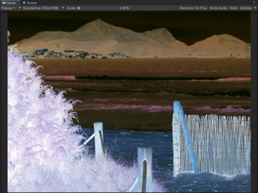
Task: Open the Display 1 dropdown
Action: pos(11,8)
